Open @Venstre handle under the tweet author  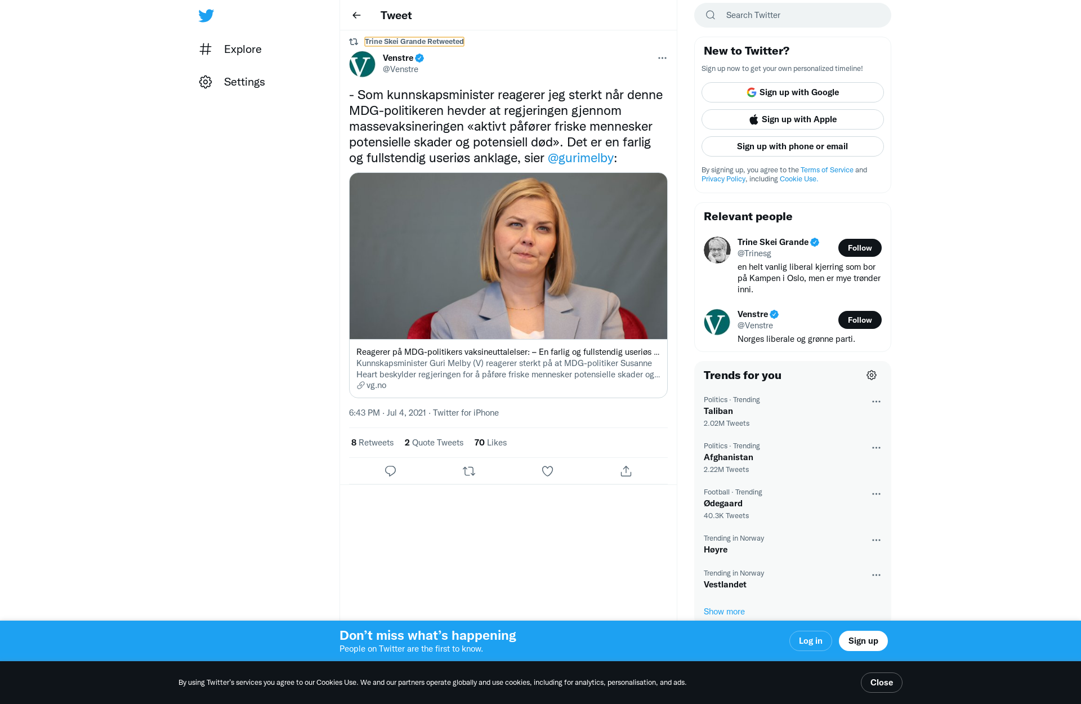400,69
